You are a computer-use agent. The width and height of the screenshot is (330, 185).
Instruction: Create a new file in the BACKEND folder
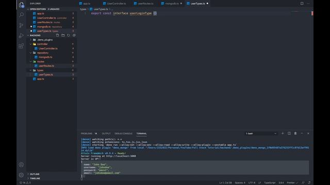57,35
